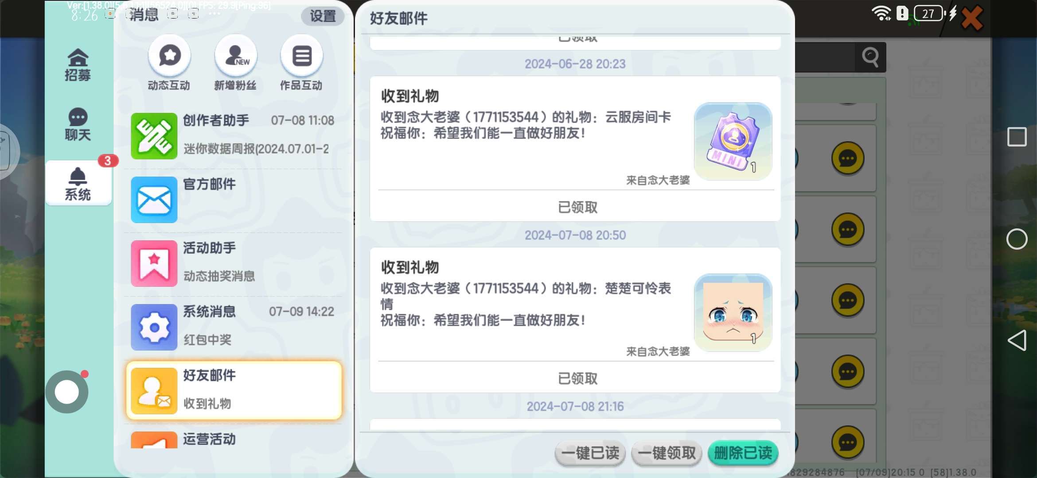Select the 系统 notifications tab
The image size is (1037, 478).
click(78, 183)
